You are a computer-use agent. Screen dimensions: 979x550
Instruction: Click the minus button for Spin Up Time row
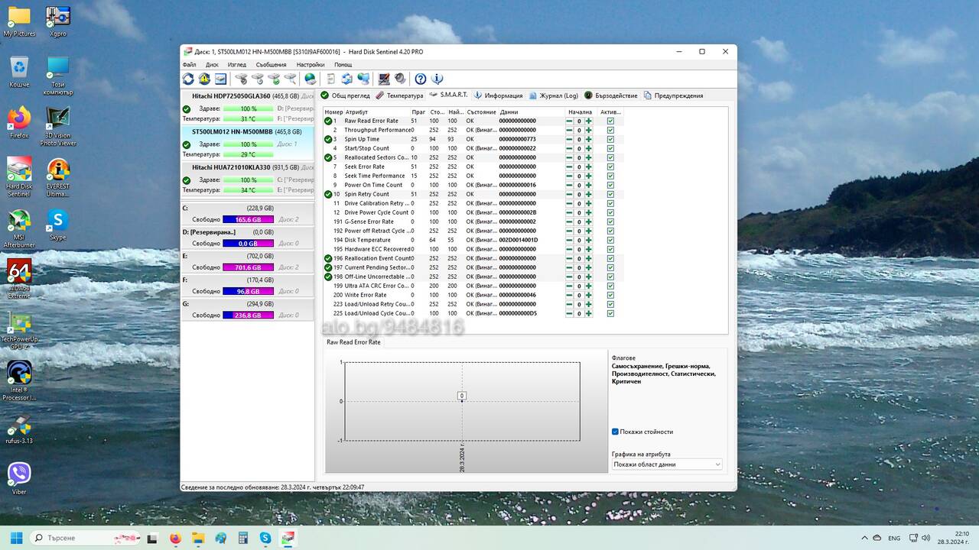pyautogui.click(x=569, y=139)
